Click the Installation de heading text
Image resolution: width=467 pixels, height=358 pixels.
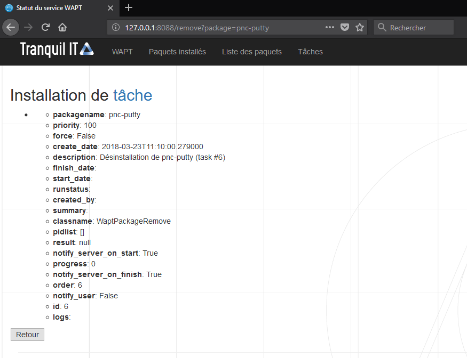(60, 95)
